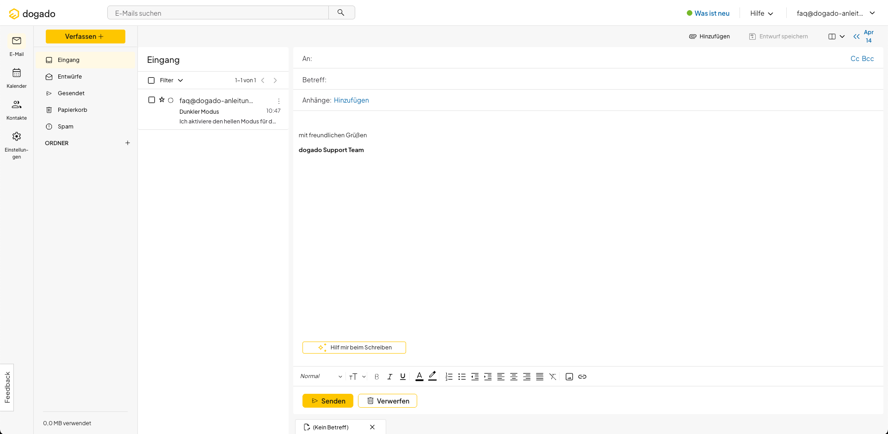
Task: Open the Papierkorb folder
Action: pyautogui.click(x=86, y=110)
